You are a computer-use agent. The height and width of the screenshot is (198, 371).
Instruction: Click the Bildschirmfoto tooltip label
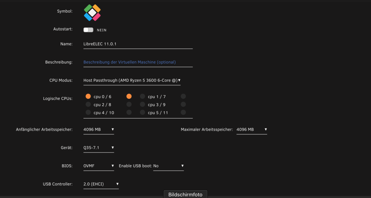pyautogui.click(x=185, y=194)
